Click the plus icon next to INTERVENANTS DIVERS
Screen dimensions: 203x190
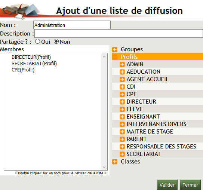point(122,124)
